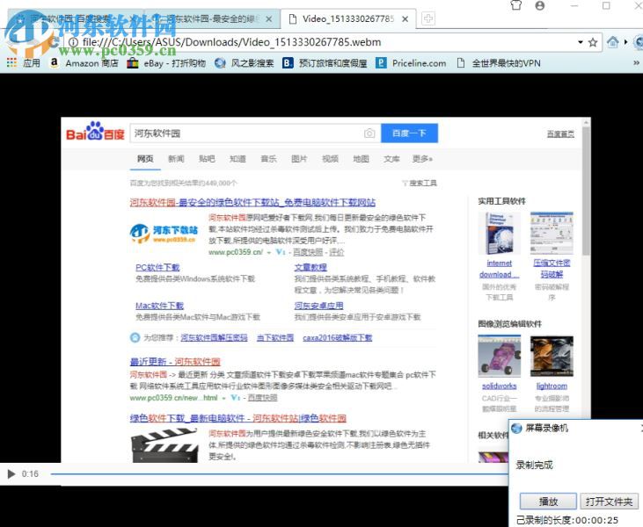Click the 屏幕录像机 globe icon
The image size is (643, 527).
point(516,429)
